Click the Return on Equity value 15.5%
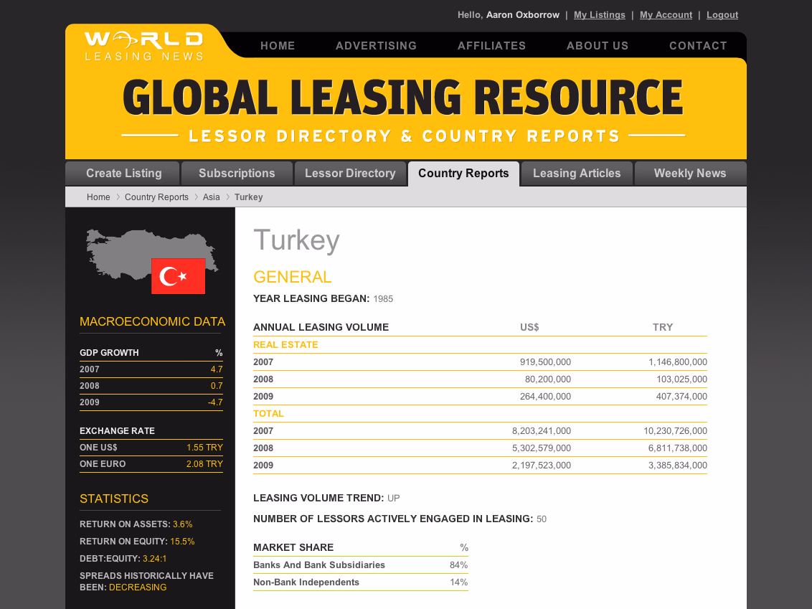 pos(182,541)
